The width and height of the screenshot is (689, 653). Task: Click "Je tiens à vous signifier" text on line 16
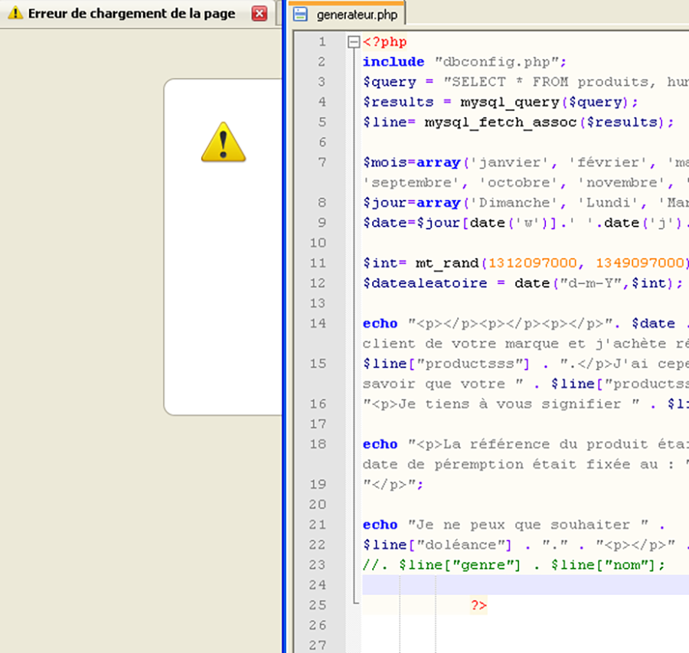point(509,404)
